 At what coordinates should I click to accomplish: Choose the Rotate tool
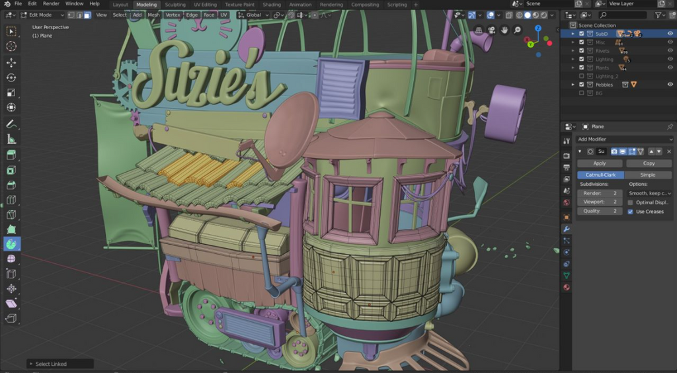pyautogui.click(x=11, y=78)
